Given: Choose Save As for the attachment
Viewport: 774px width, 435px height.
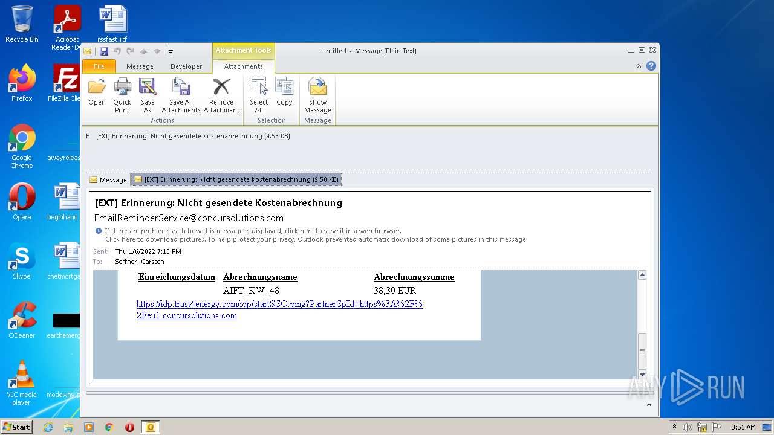Looking at the screenshot, I should point(148,95).
